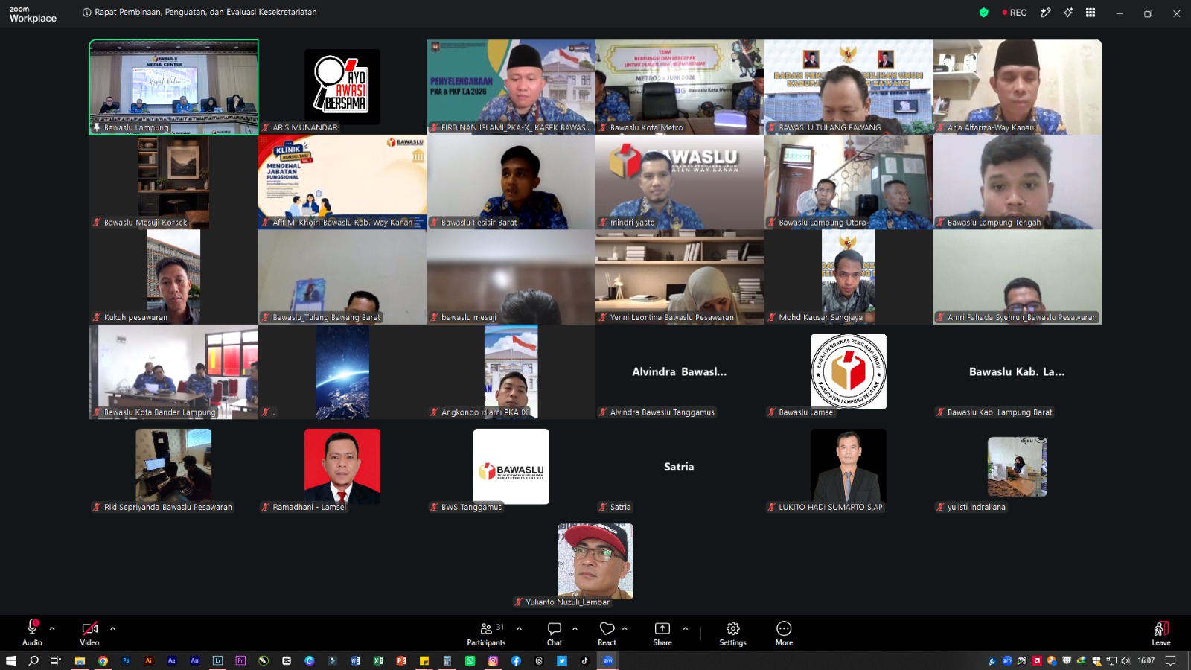Viewport: 1191px width, 670px height.
Task: Select the Satria participant tile
Action: (680, 467)
